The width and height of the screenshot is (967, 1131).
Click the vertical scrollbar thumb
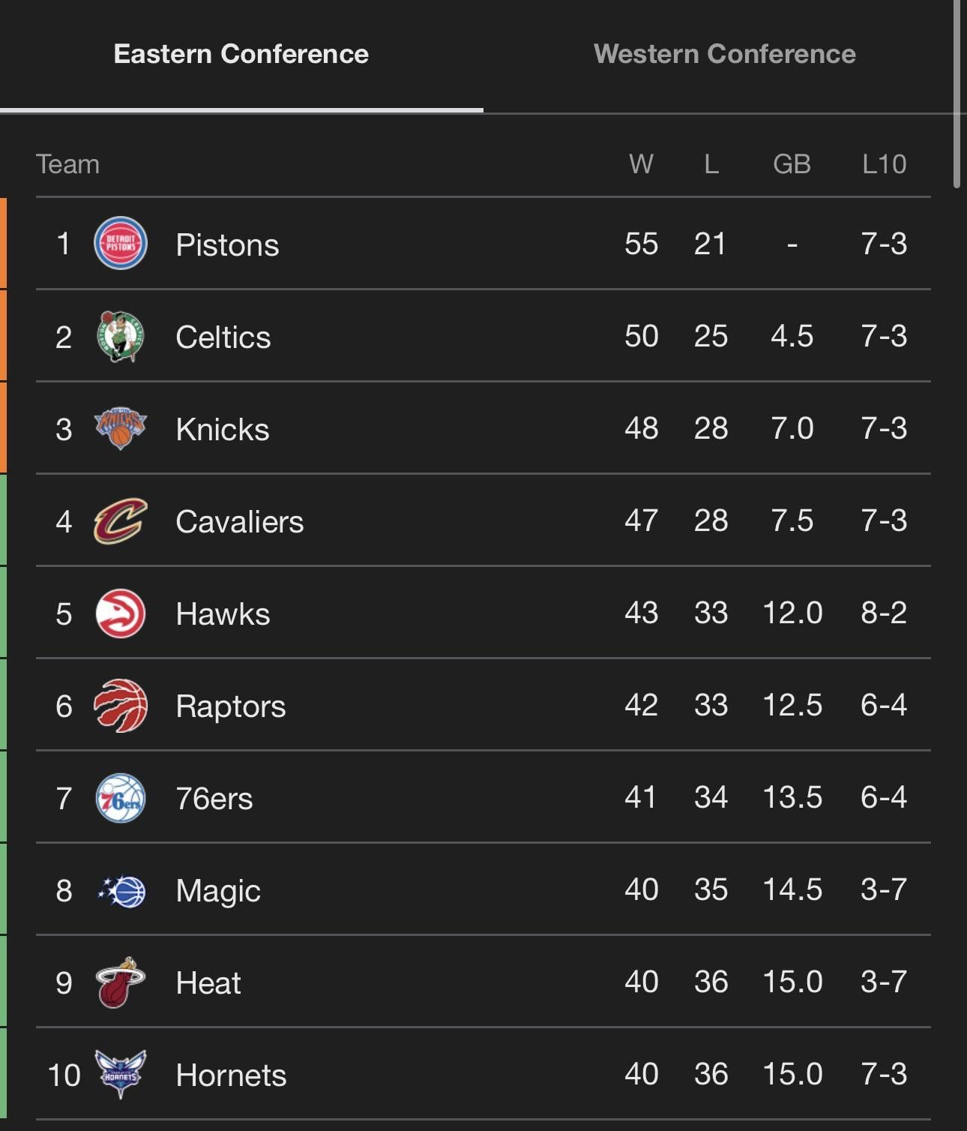(x=957, y=94)
